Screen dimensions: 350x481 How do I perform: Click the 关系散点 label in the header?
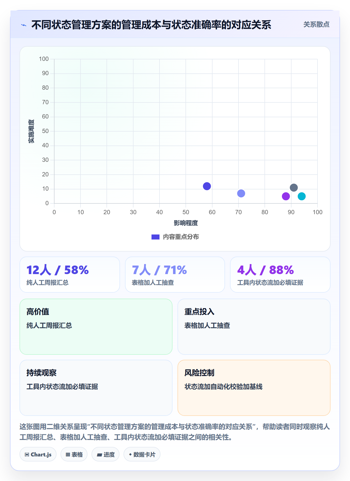[316, 24]
